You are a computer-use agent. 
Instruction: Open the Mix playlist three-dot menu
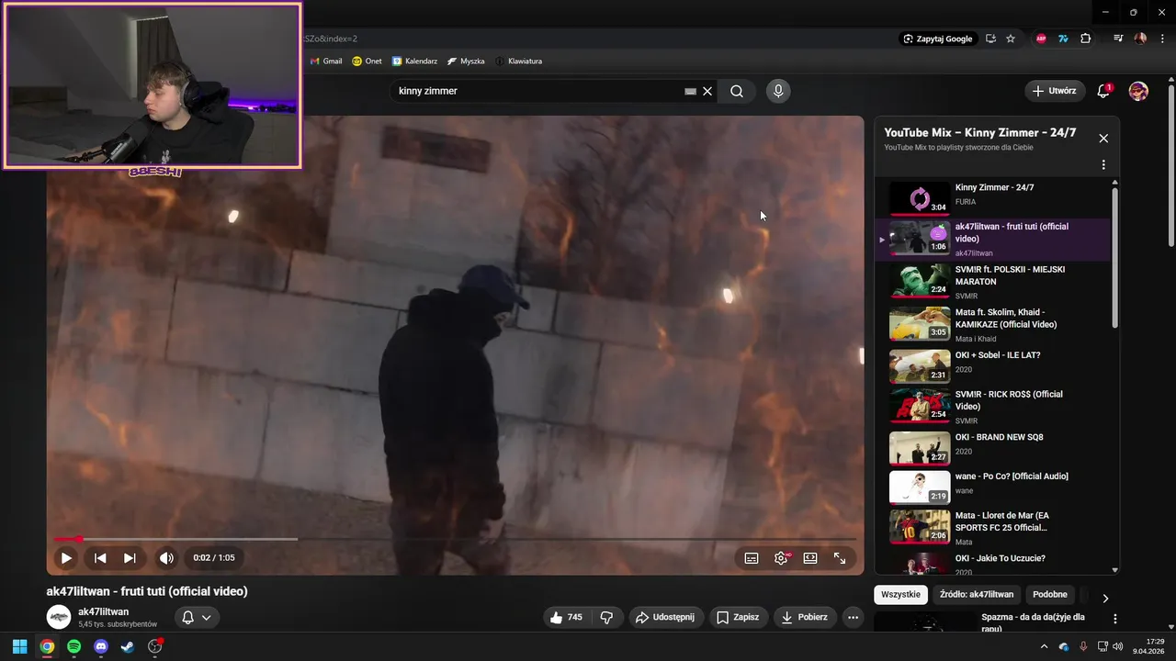[1103, 165]
